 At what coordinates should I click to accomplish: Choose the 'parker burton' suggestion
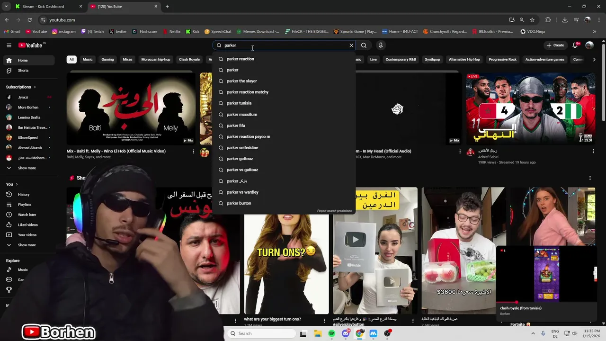tap(284, 203)
